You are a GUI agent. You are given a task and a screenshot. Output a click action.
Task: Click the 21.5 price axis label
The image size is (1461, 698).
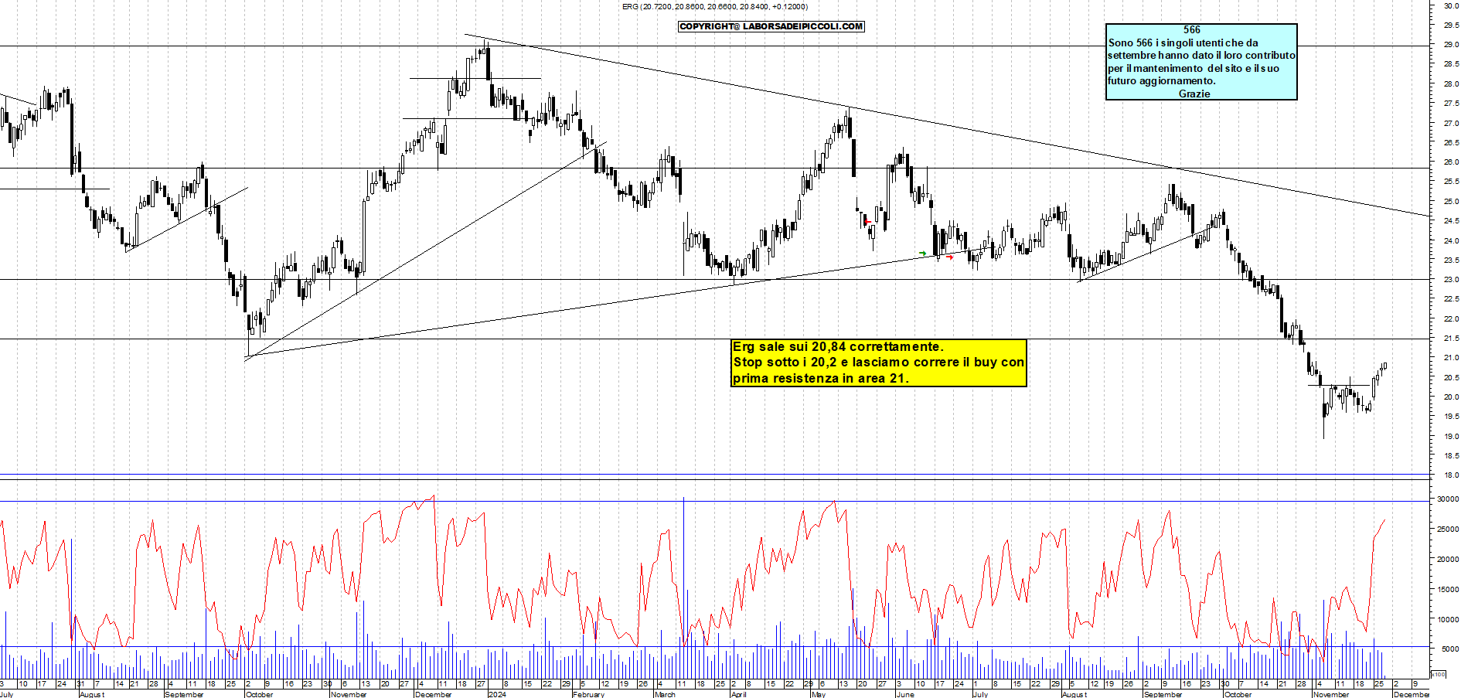tap(1451, 339)
